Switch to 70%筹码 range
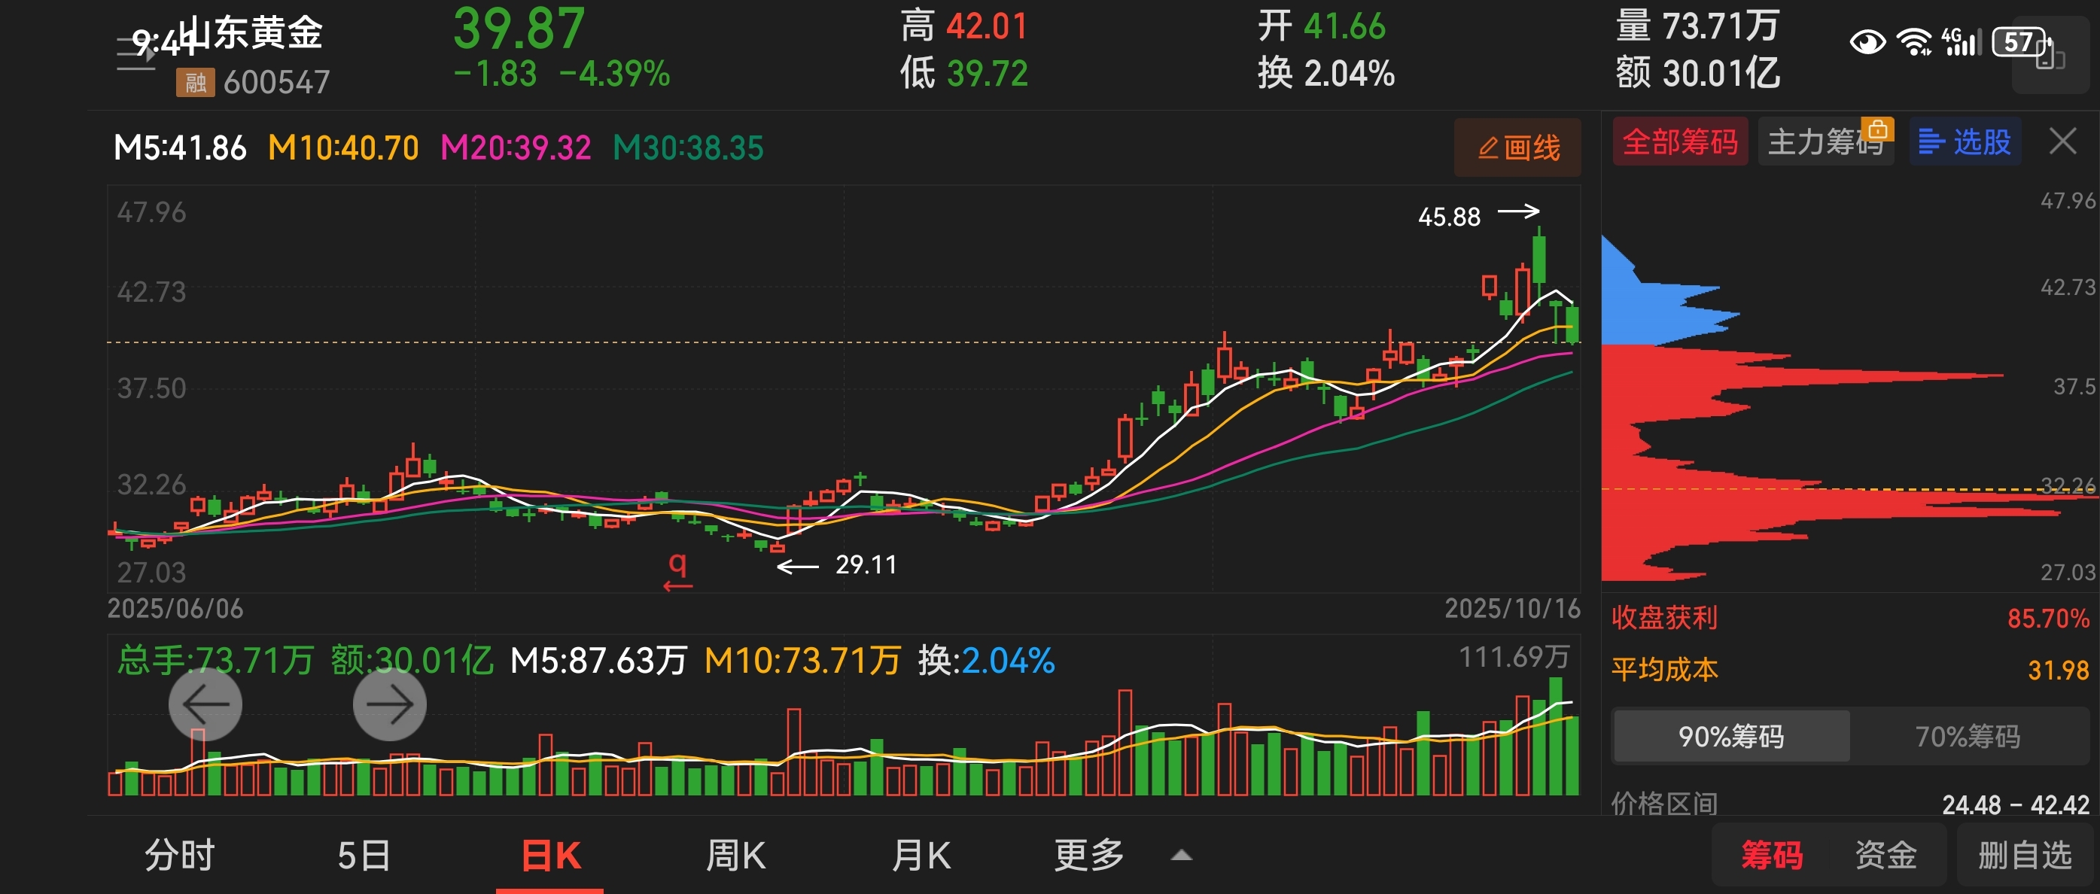The image size is (2100, 894). click(x=1967, y=737)
